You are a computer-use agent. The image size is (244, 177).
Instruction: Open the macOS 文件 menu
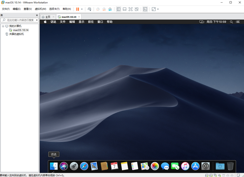coord(63,22)
